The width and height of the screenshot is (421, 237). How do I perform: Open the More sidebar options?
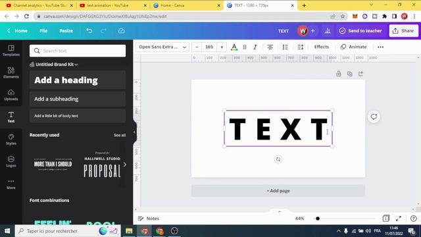11,184
